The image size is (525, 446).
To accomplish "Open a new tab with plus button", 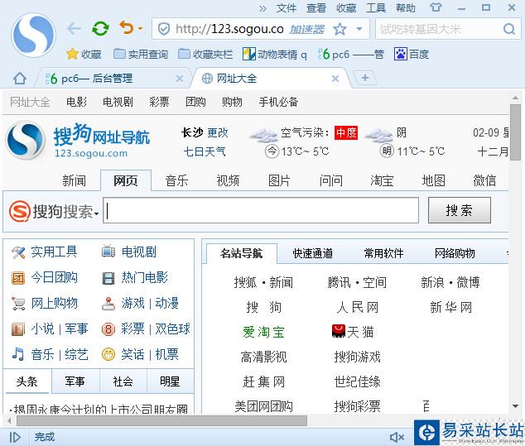I will (x=365, y=78).
